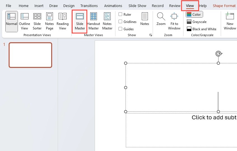The width and height of the screenshot is (237, 151).
Task: Click the bottom-left handle of title box
Action: tap(126, 111)
